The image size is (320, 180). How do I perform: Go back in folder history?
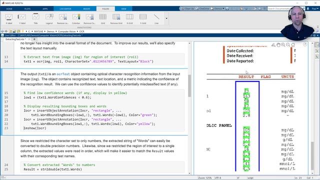2,31
